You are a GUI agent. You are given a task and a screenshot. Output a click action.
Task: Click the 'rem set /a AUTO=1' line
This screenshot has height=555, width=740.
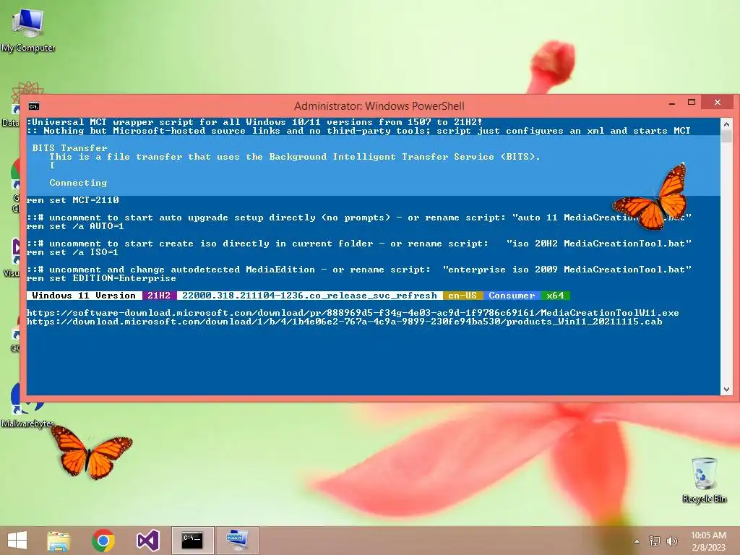(75, 226)
